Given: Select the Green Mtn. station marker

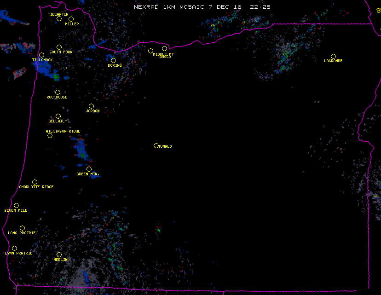Looking at the screenshot, I should tap(89, 169).
